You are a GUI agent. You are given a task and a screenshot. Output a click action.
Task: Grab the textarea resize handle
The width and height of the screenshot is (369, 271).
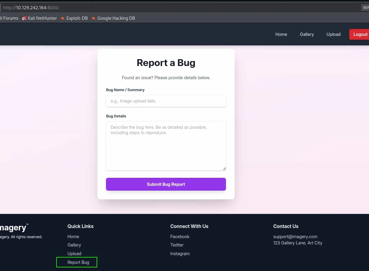tap(224, 169)
